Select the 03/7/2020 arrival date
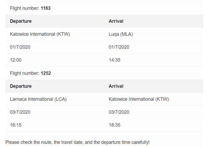This screenshot has height=147, width=207. tap(119, 112)
